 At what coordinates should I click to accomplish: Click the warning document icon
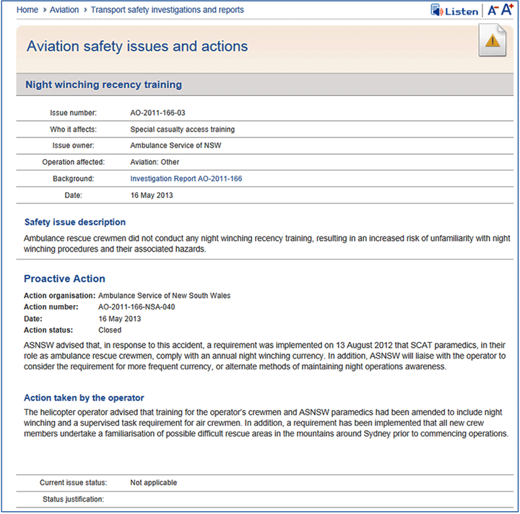pos(492,40)
